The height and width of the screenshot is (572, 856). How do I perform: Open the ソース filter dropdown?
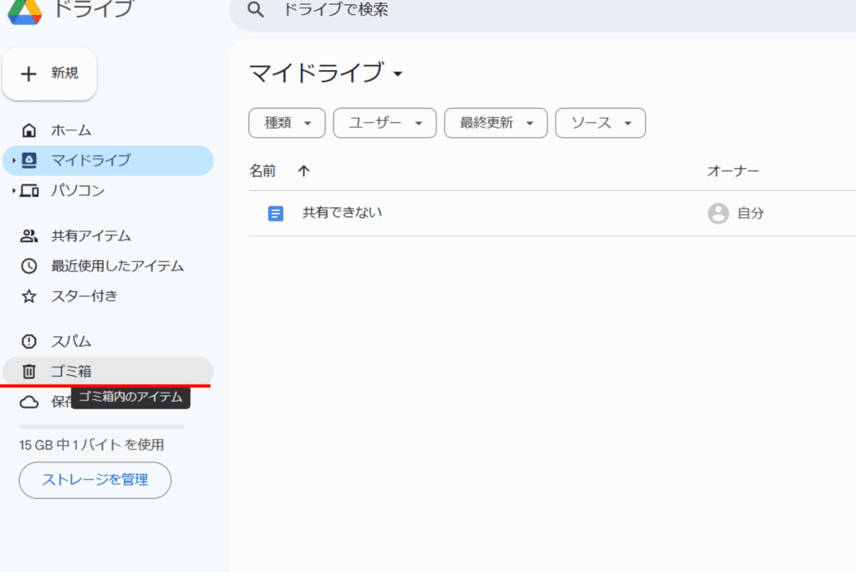click(600, 124)
